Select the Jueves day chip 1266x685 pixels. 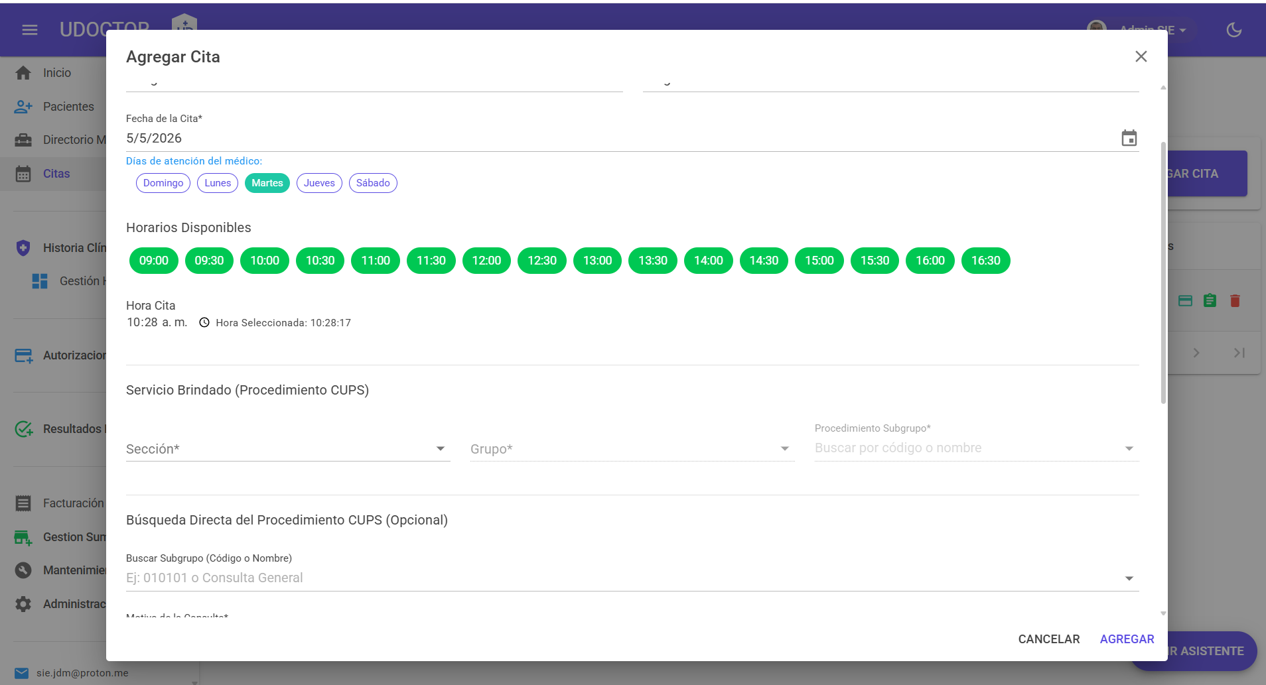tap(319, 183)
